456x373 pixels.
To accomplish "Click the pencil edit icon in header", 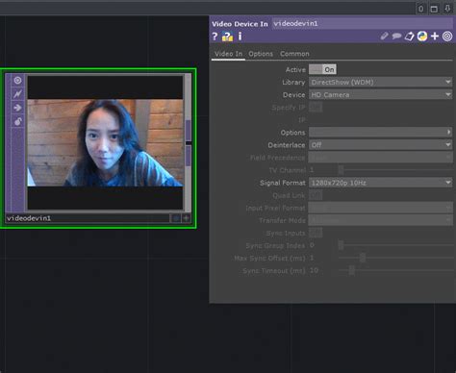I will [x=384, y=37].
